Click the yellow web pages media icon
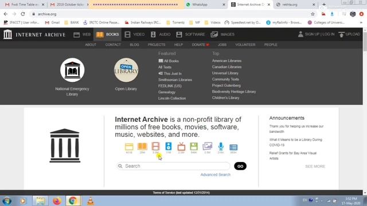 (129, 148)
